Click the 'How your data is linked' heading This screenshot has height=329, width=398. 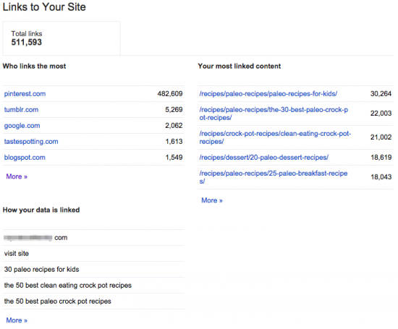point(41,210)
